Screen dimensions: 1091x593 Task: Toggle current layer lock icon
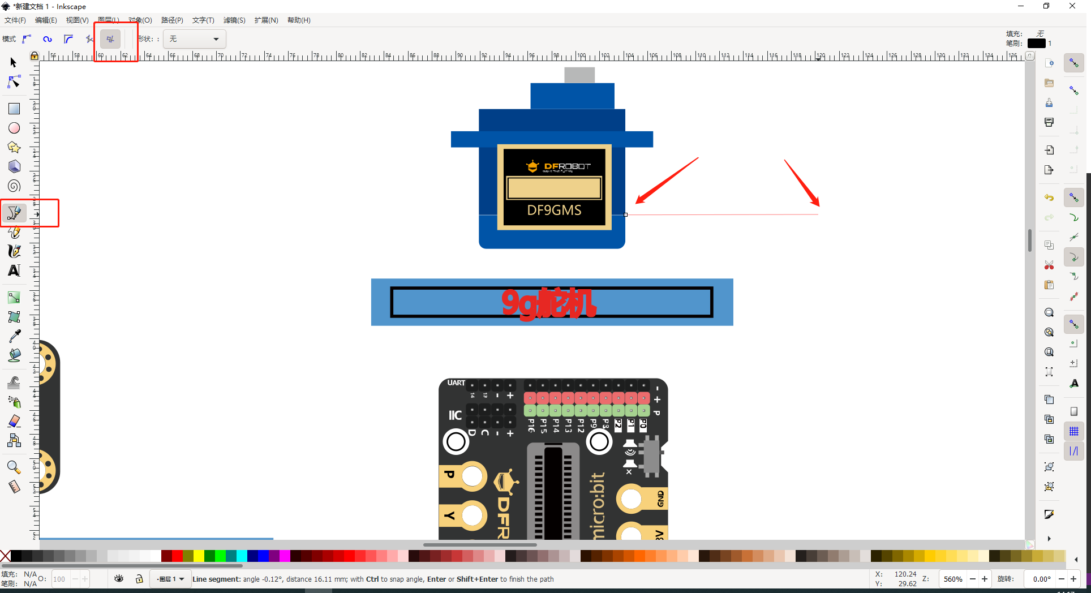point(139,579)
